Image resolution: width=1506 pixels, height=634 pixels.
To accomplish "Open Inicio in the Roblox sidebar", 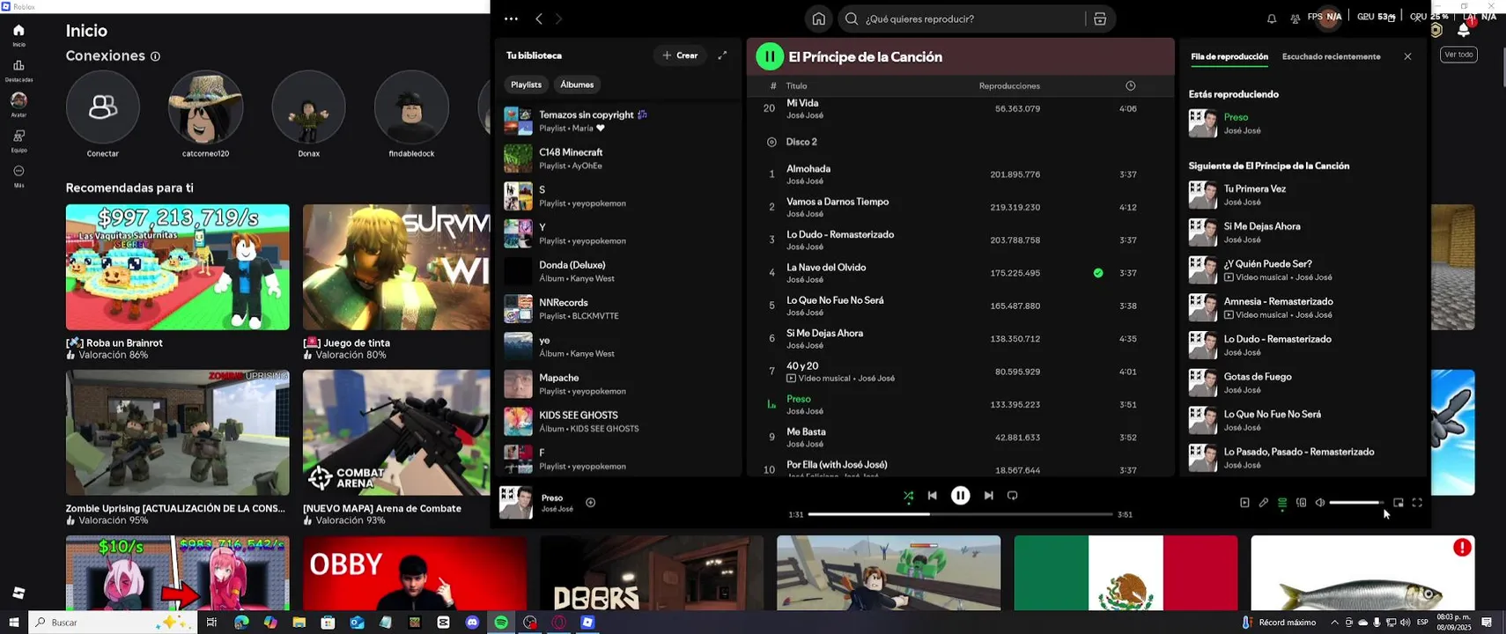I will [18, 34].
